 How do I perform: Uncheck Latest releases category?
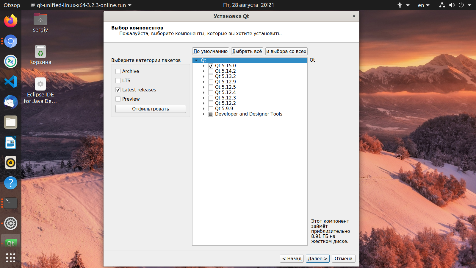[118, 90]
